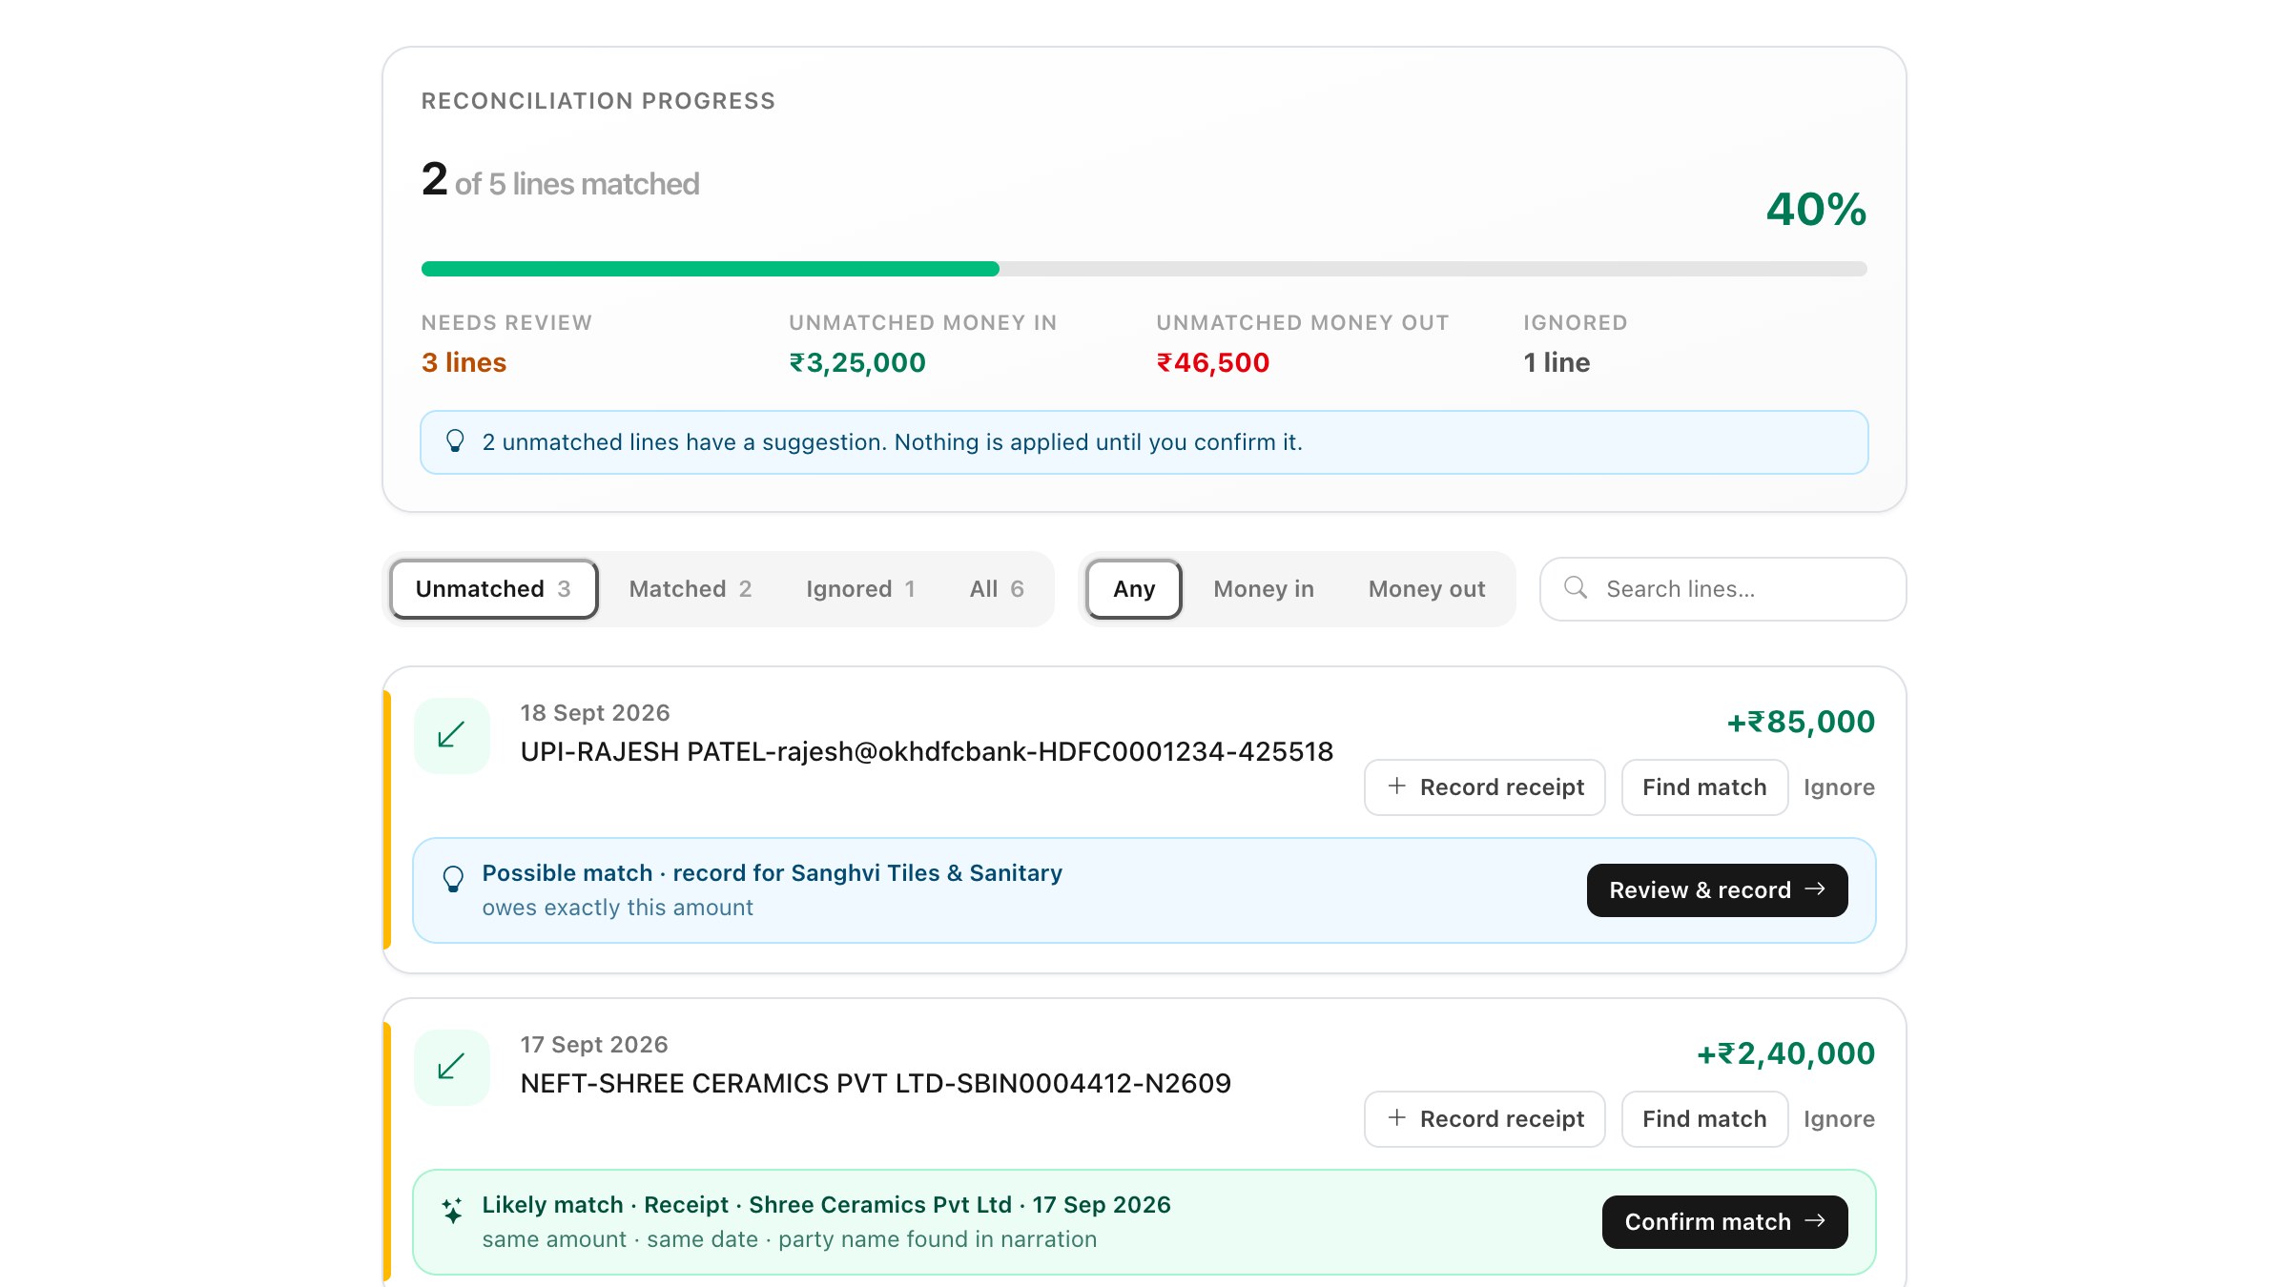Click the money-in arrow icon for the 17 Sept line
The height and width of the screenshot is (1287, 2289).
click(x=451, y=1067)
